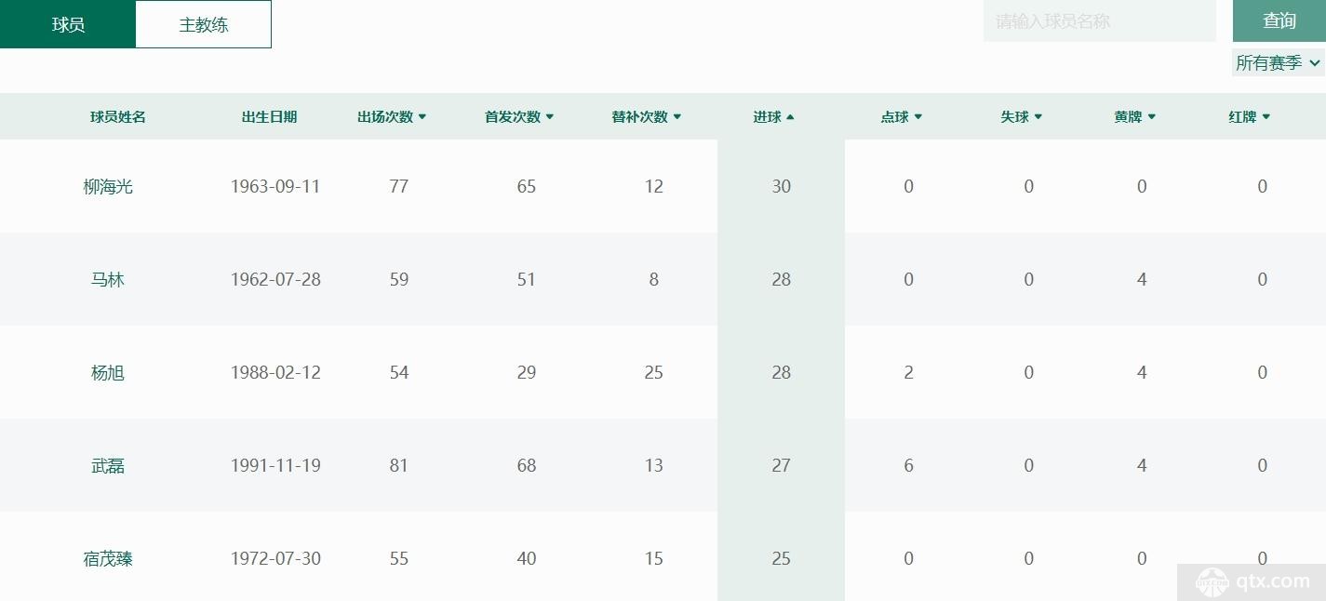
Task: Click 宿茂臻's starts value 40
Action: pyautogui.click(x=527, y=558)
